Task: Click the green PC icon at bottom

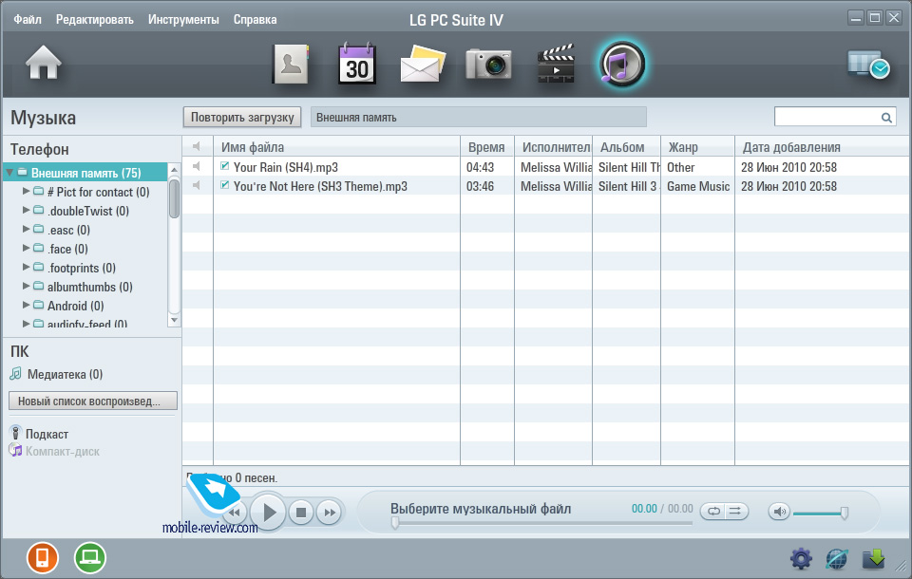Action: tap(90, 557)
